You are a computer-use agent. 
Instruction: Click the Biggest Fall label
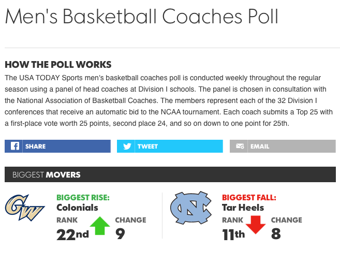click(249, 197)
